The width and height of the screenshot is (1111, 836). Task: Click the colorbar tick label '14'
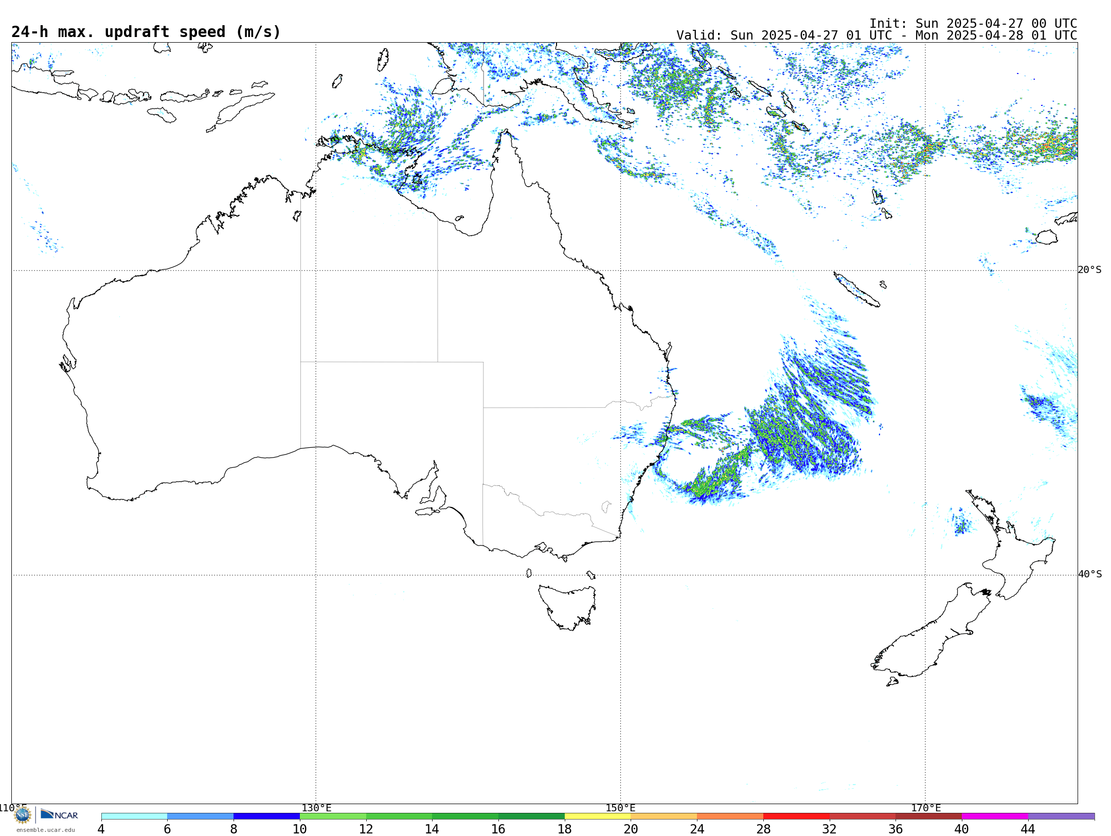(x=432, y=829)
